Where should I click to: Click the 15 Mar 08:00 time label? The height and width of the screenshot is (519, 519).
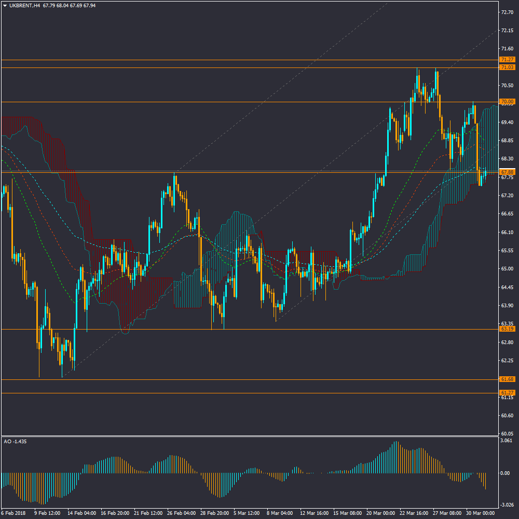347,513
